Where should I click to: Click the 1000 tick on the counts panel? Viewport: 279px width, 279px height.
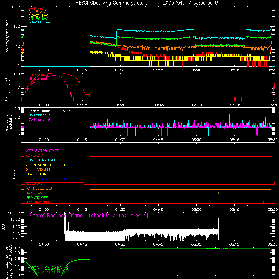tap(16, 7)
